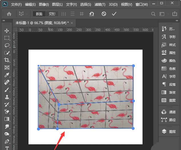Cancel the perspective warp with the circle-slash icon
The image size is (181, 150).
(x=104, y=14)
